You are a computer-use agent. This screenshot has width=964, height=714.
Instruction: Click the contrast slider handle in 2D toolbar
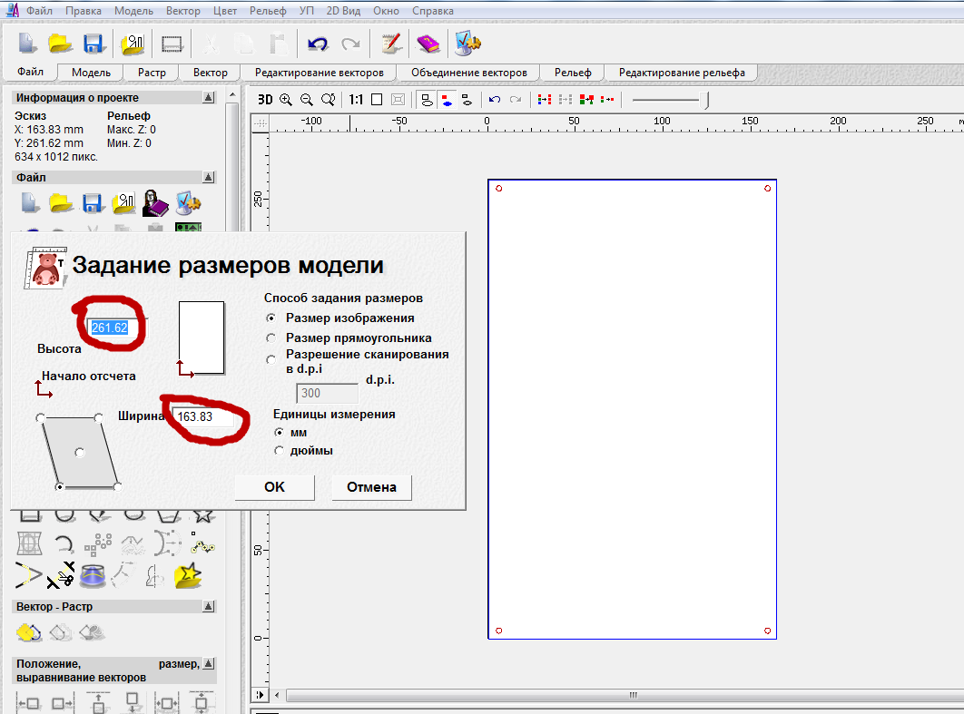pyautogui.click(x=707, y=100)
